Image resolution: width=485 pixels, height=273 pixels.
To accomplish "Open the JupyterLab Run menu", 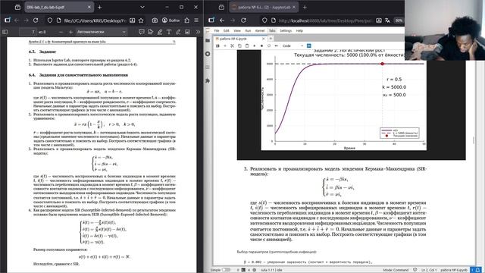I will (x=248, y=30).
